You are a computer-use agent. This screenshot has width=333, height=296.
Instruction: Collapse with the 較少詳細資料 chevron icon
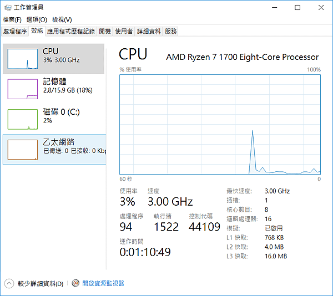click(x=9, y=283)
